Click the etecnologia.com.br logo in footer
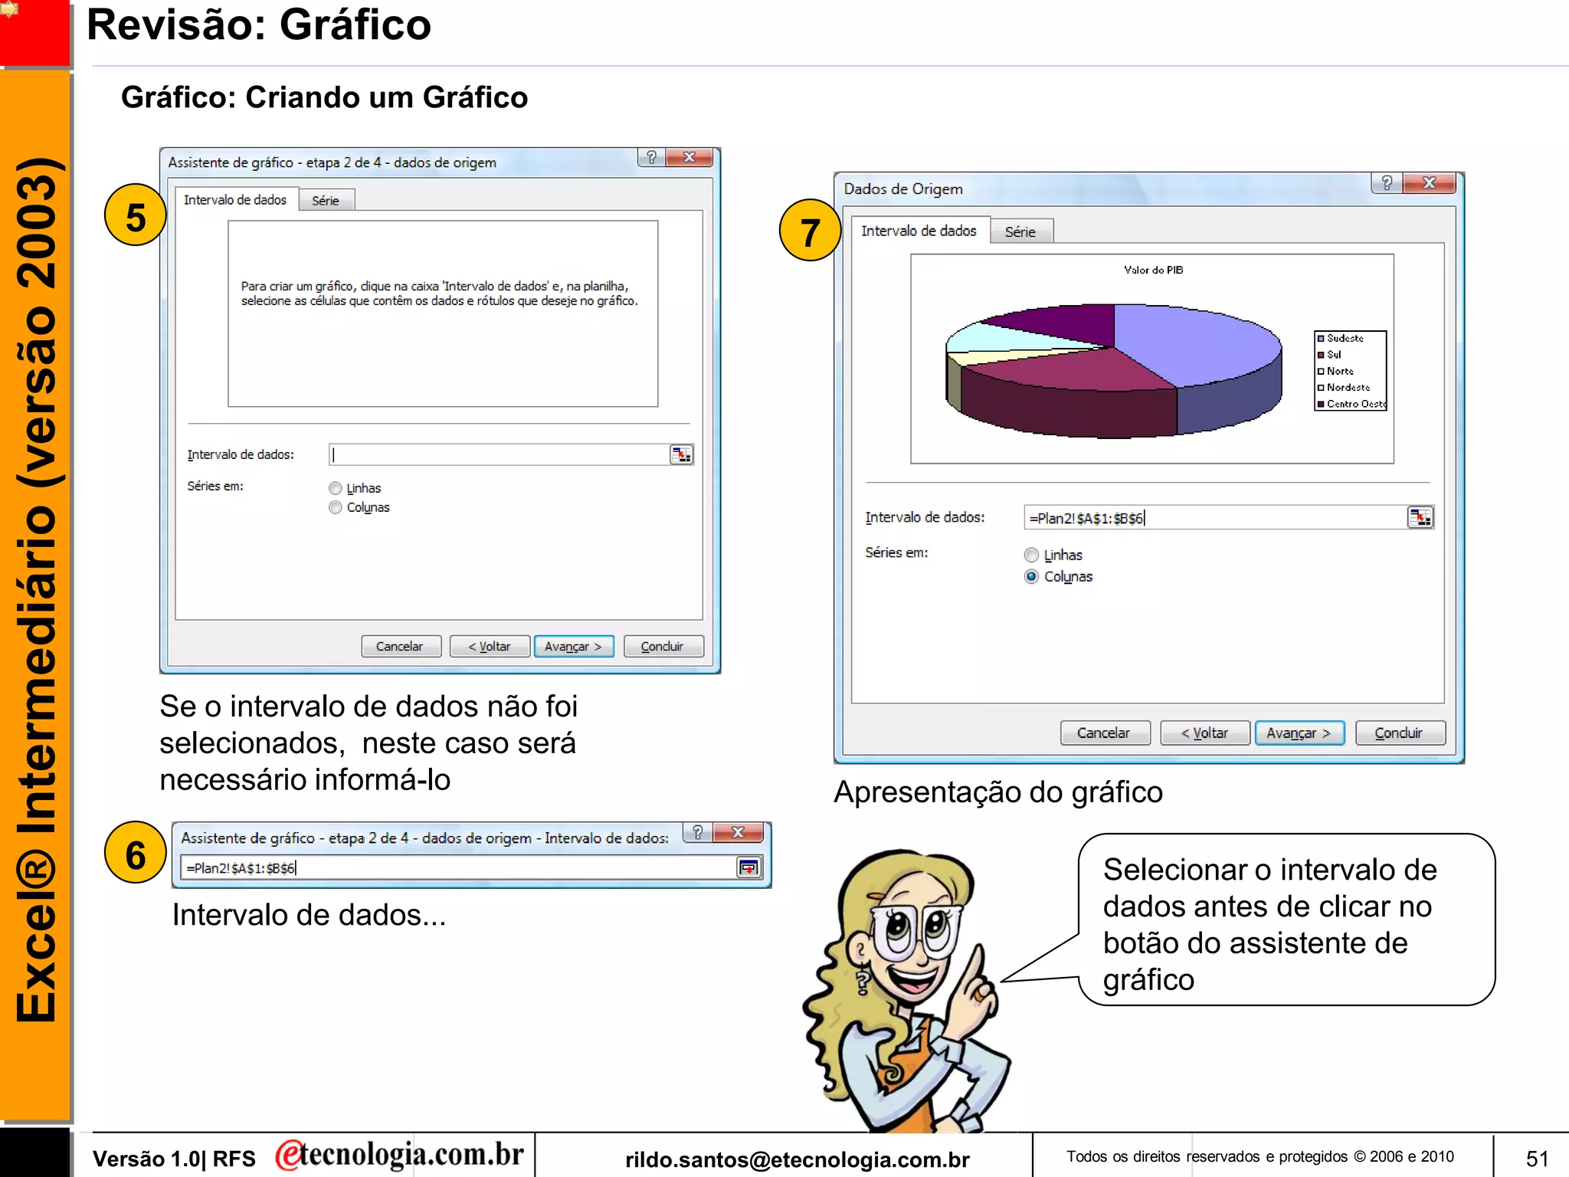Screen dimensions: 1569x1177 [399, 1155]
